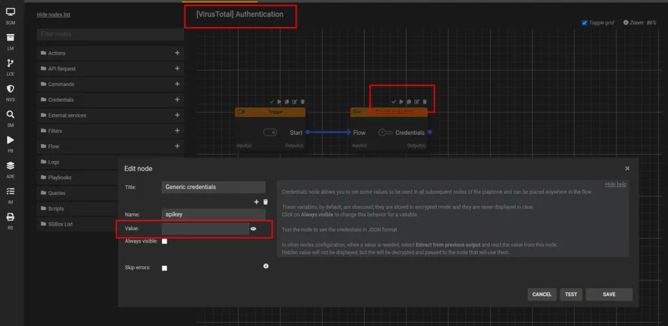
Task: Click the Title field 'Generic credentials'
Action: (213, 187)
